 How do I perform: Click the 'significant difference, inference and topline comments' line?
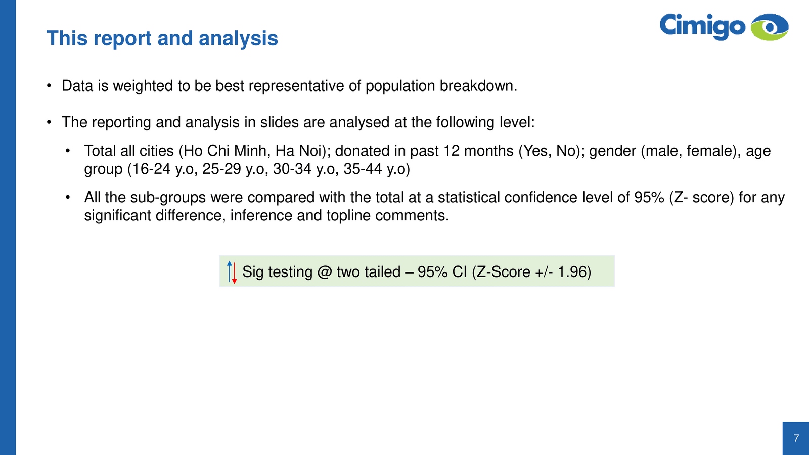pyautogui.click(x=266, y=216)
